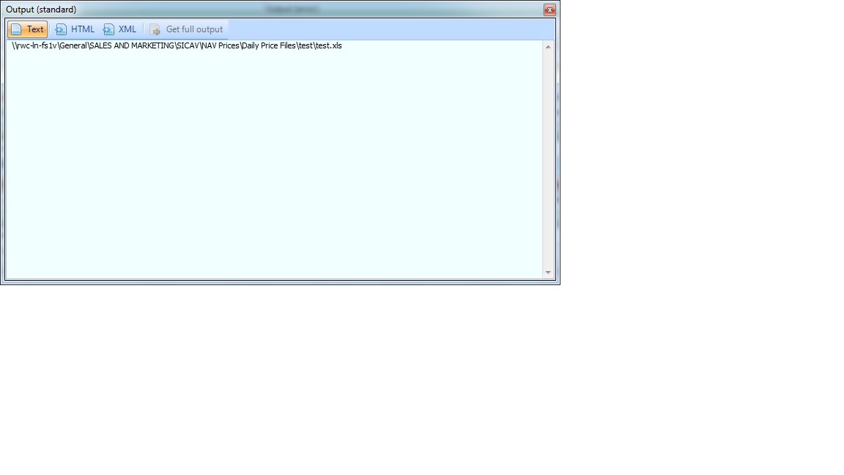The width and height of the screenshot is (844, 475).
Task: Click SALES AND MARKETING in the path
Action: pyautogui.click(x=131, y=45)
